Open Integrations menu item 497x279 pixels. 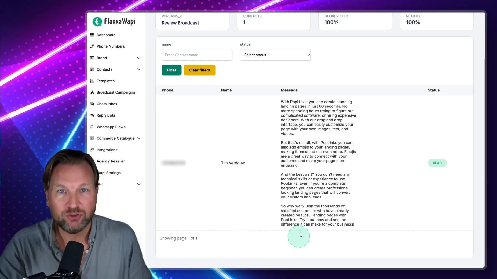coord(107,150)
